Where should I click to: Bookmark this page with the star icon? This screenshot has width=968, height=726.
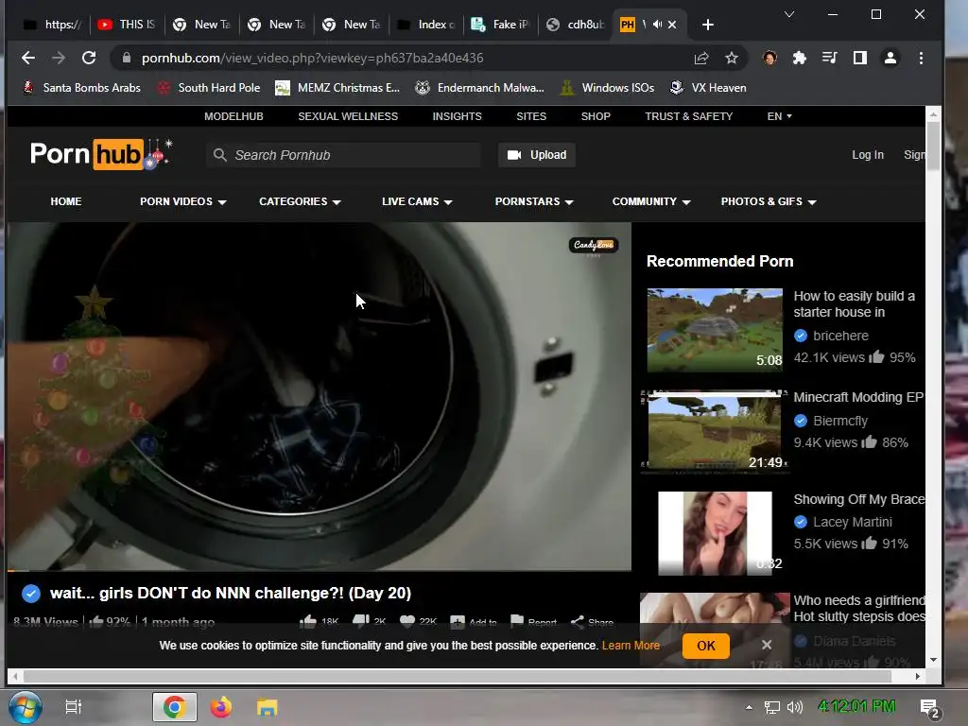(x=732, y=58)
